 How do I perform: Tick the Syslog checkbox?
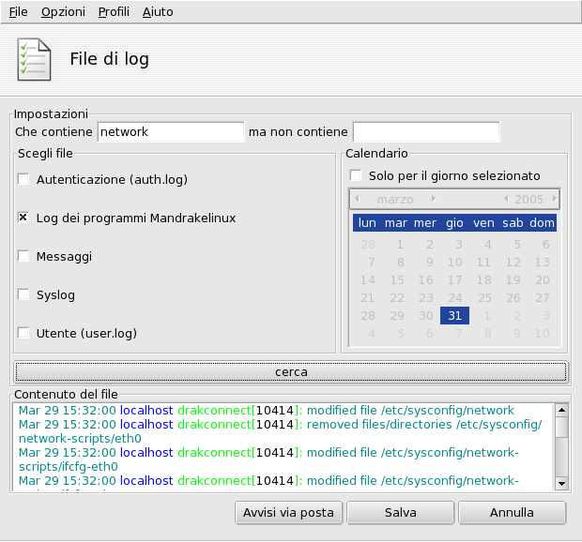23,294
